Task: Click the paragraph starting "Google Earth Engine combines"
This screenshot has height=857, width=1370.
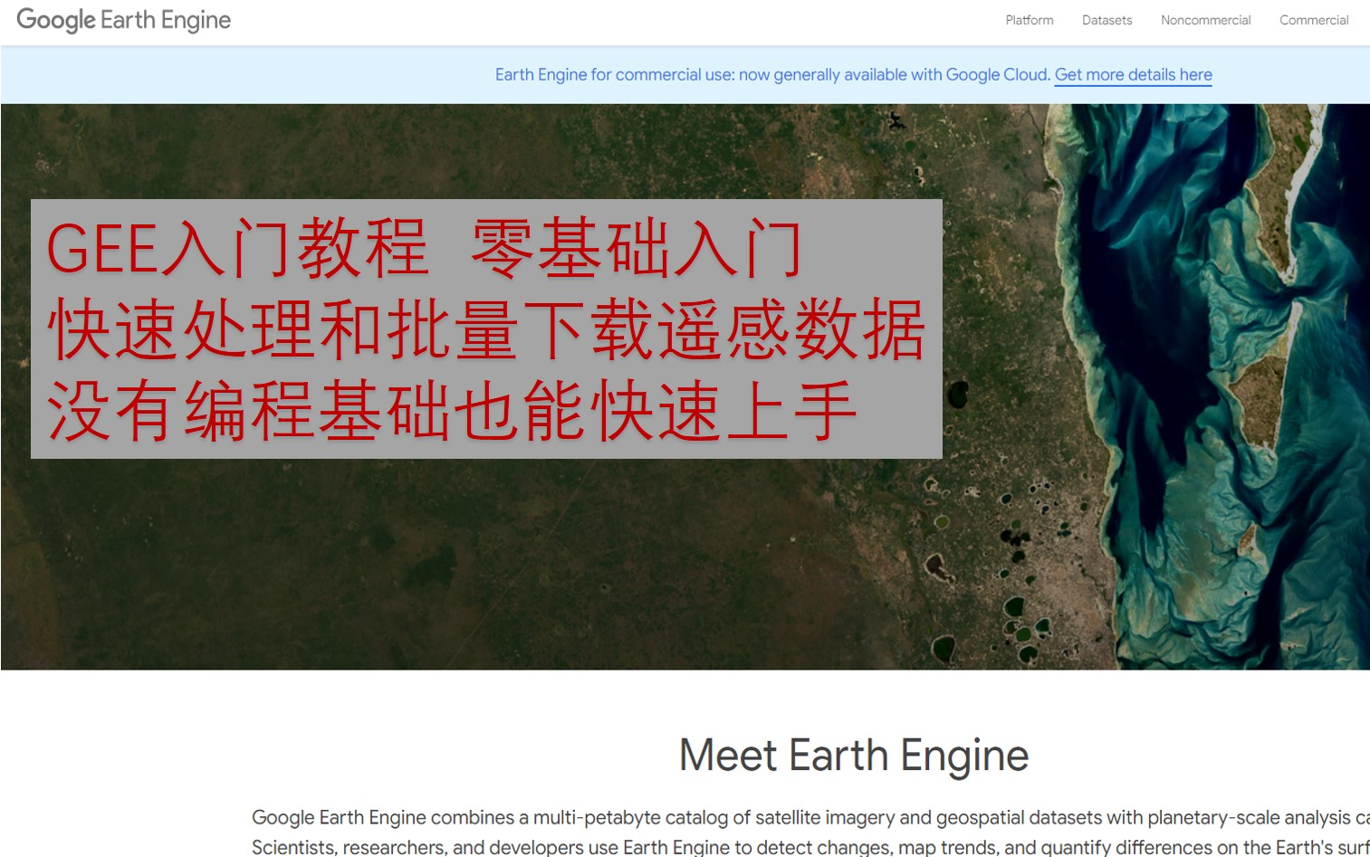Action: [x=810, y=832]
